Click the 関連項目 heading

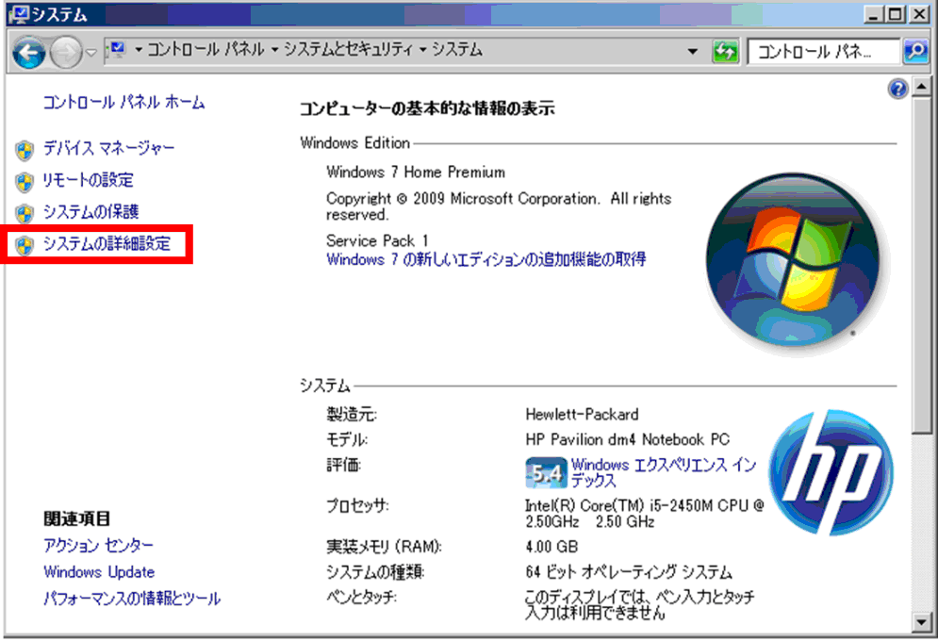[76, 518]
